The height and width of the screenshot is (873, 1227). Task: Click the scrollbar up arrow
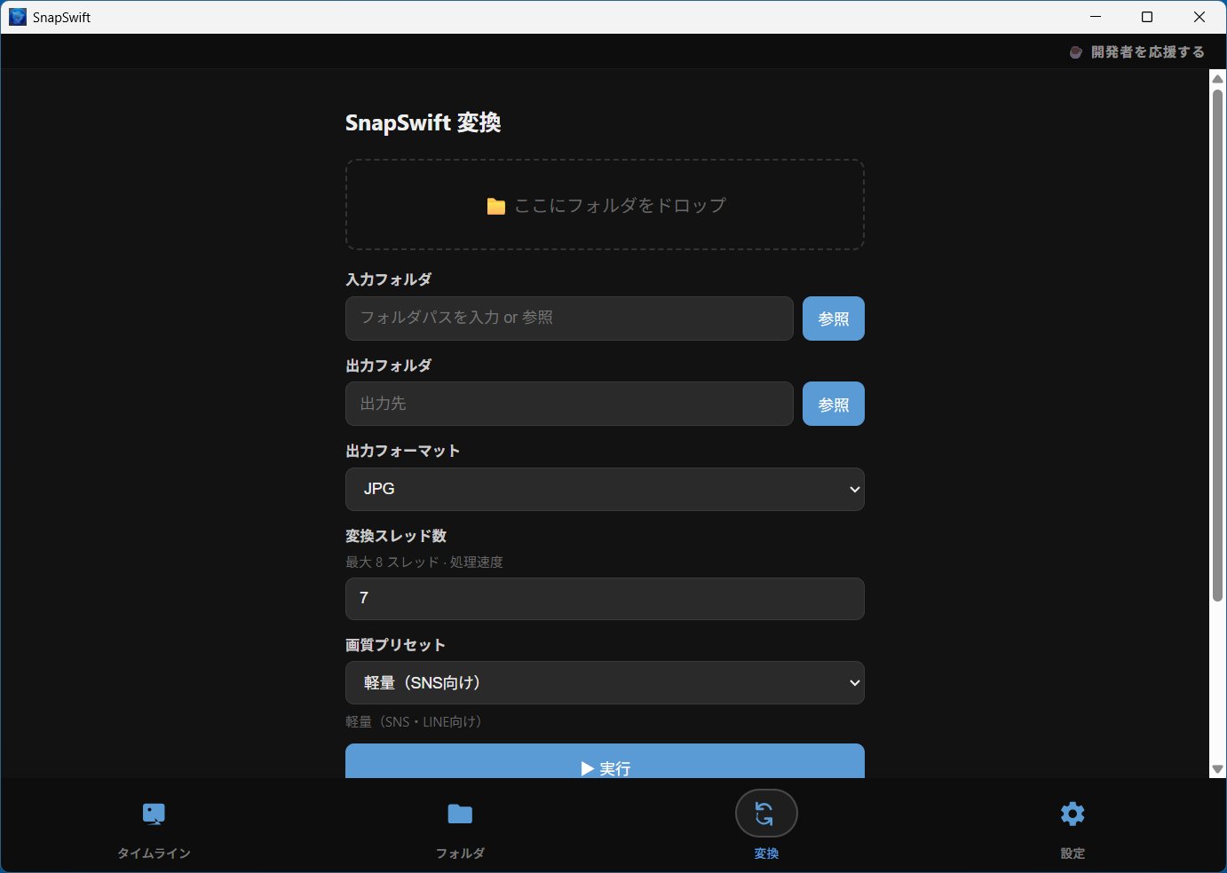(x=1217, y=78)
